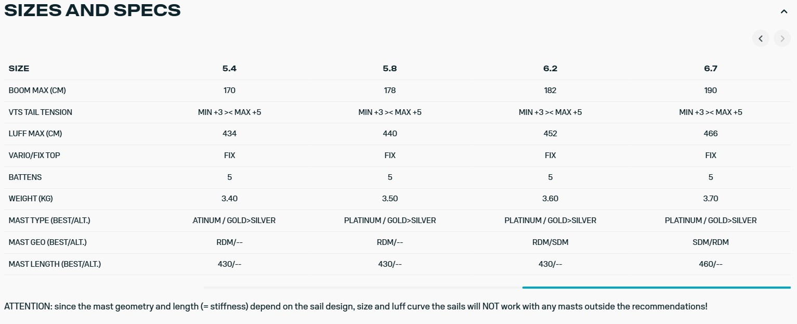Select the 6.7 size column header
This screenshot has width=797, height=324.
[711, 69]
